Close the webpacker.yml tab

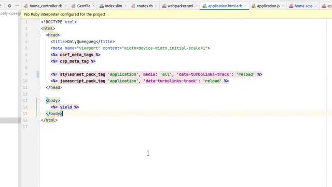point(196,6)
